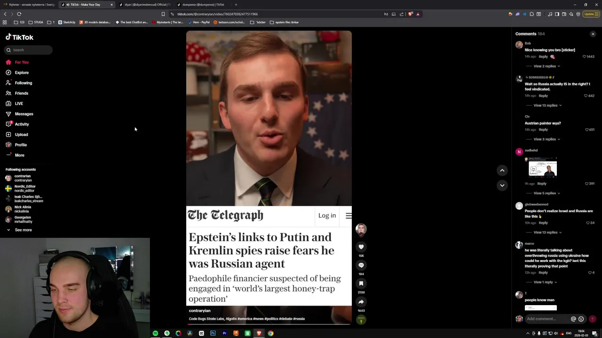Screen dimensions: 602x338
Task: Expand View 2 replies under Bob's comment
Action: 547,66
